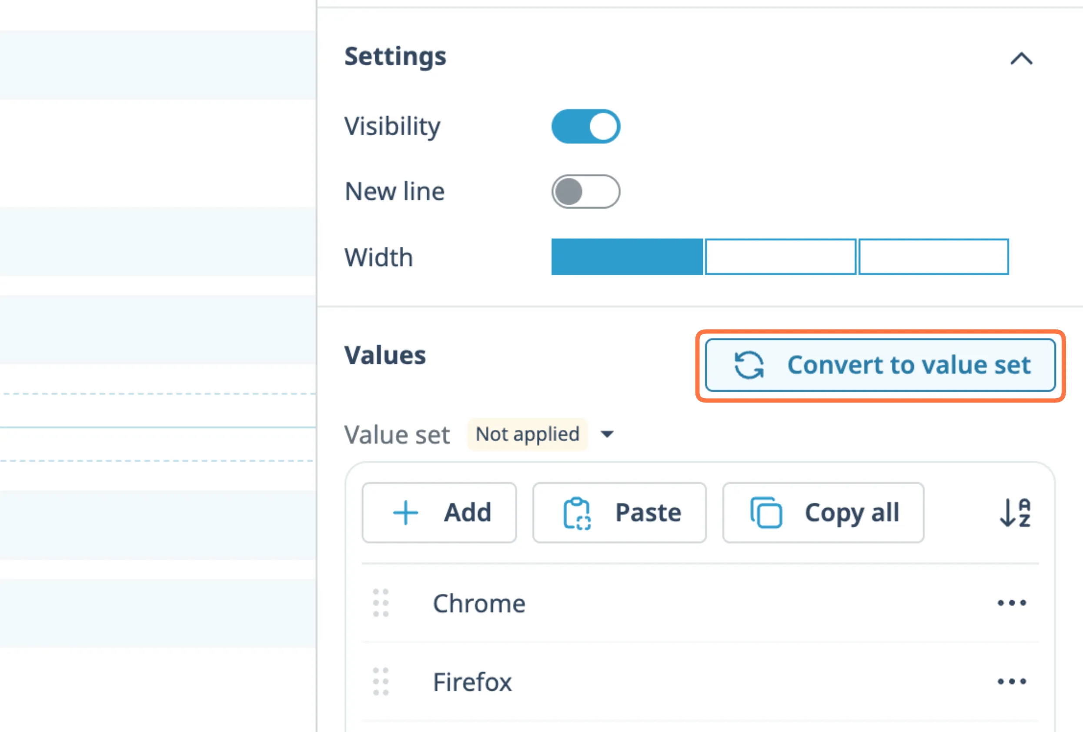Click the Not applied value set badge
This screenshot has width=1083, height=732.
click(x=527, y=434)
